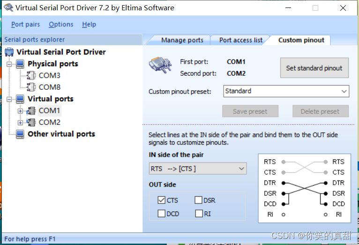Click the Serial ports explorer panel header
359x245 pixels.
pyautogui.click(x=72, y=39)
